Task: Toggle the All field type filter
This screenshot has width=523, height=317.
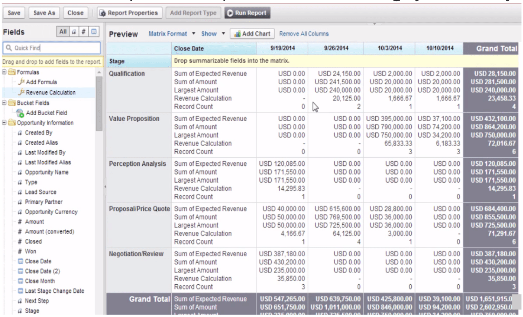Action: [x=63, y=32]
